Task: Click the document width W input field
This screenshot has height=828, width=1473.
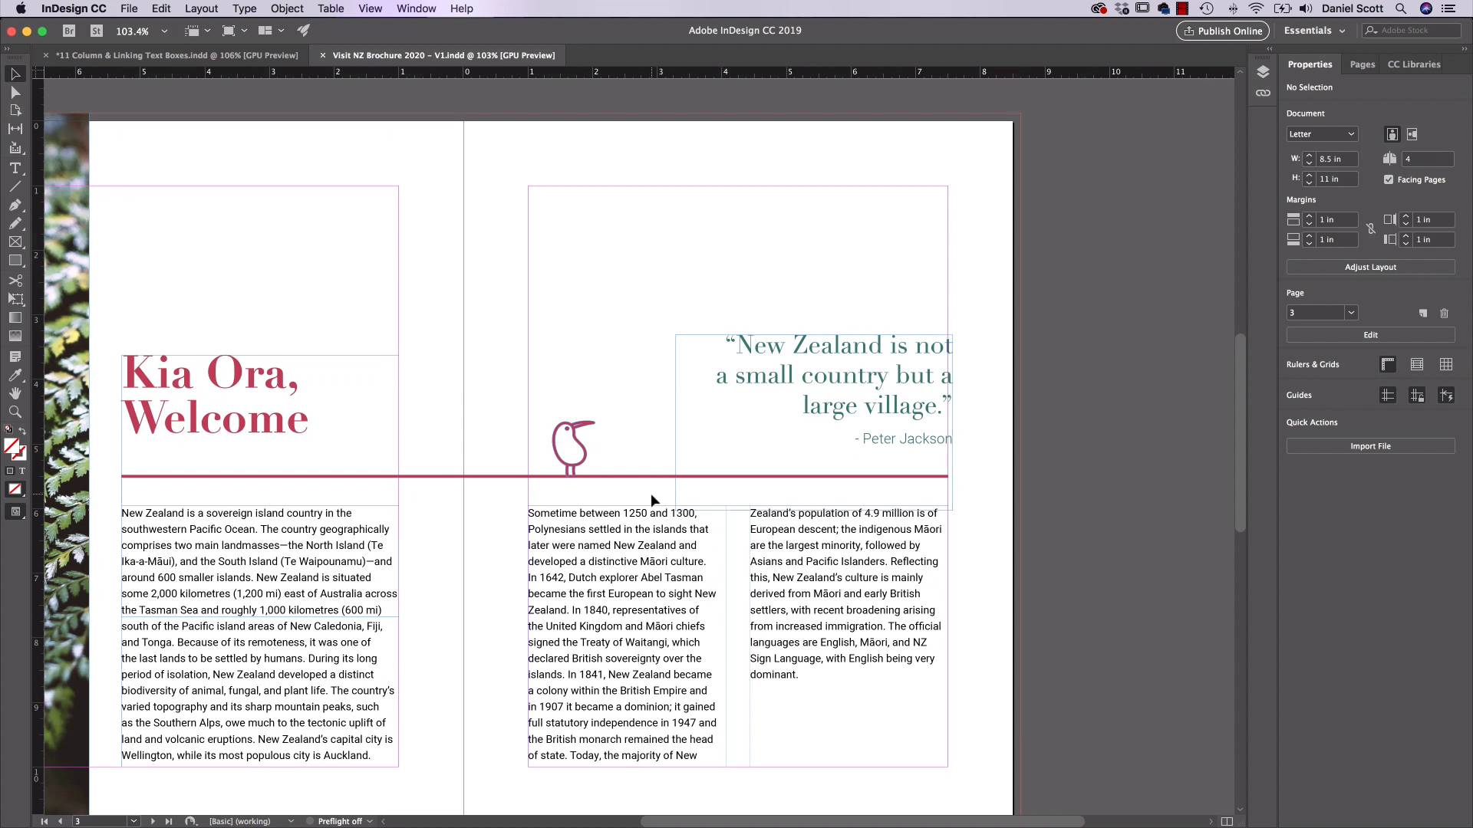Action: coord(1336,159)
